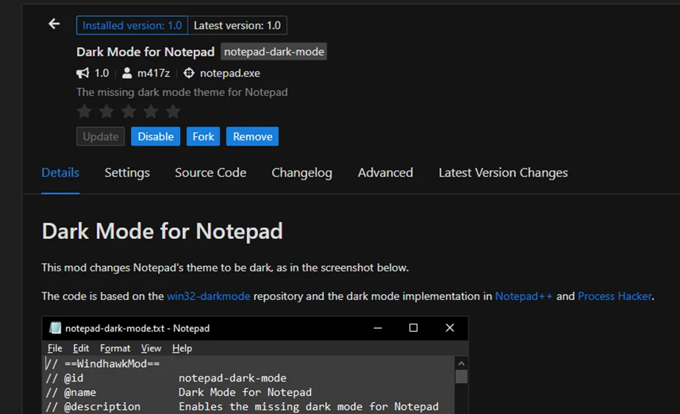This screenshot has height=414, width=680.
Task: Maximize the Notepad window in the screenshot
Action: click(x=413, y=328)
